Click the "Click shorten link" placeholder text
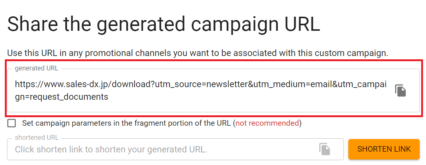 (x=111, y=149)
